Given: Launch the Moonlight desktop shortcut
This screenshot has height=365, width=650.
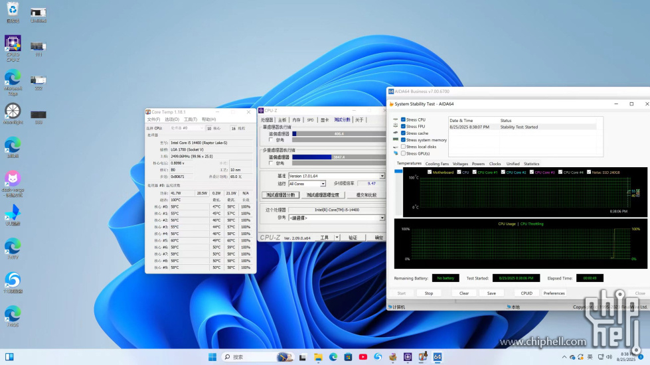Looking at the screenshot, I should pos(13,113).
